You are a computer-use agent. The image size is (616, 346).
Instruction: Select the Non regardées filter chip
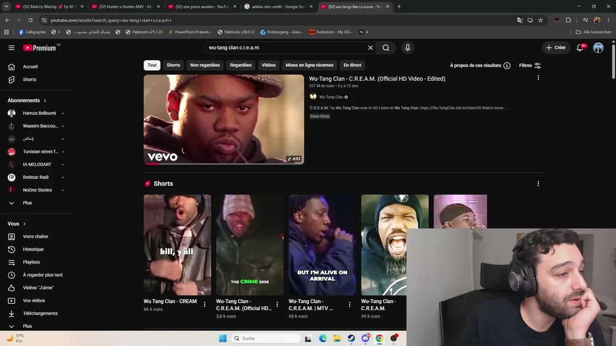(205, 65)
